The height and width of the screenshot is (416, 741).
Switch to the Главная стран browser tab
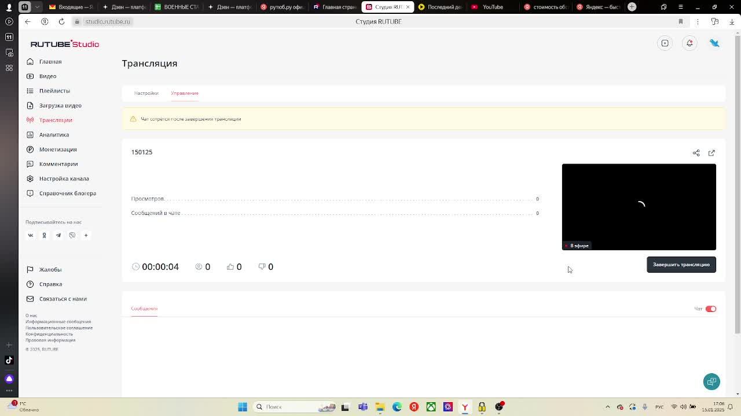pyautogui.click(x=335, y=7)
